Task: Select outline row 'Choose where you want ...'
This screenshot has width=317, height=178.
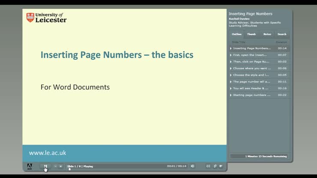Action: [x=259, y=68]
